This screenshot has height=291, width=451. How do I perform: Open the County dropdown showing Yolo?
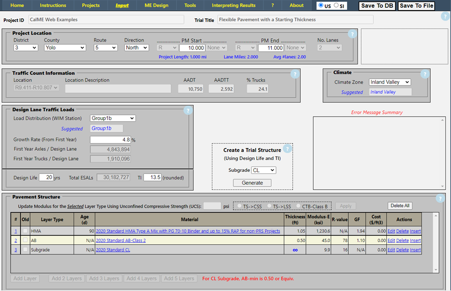(x=65, y=48)
